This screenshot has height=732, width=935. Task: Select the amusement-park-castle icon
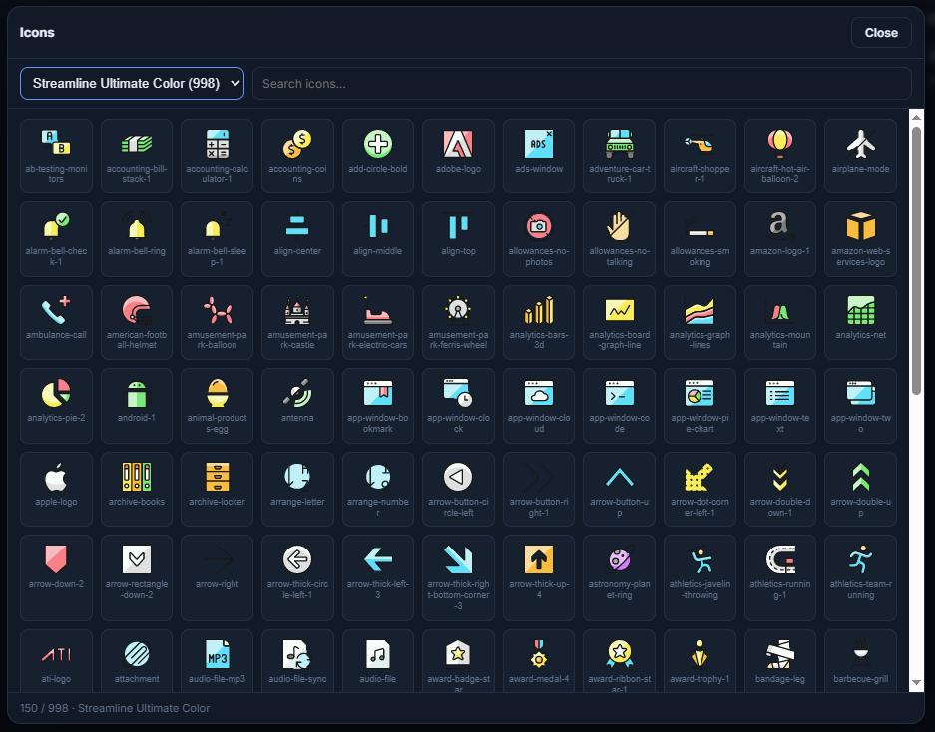297,322
